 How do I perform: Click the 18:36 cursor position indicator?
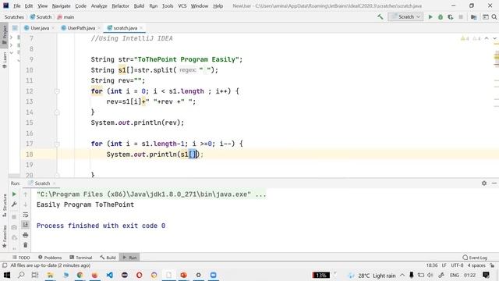[432, 265]
